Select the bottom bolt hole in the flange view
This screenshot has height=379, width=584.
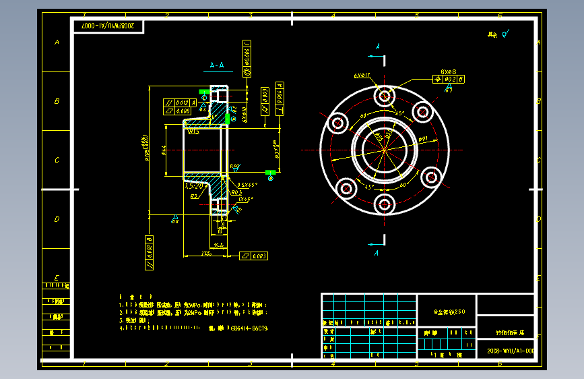(385, 204)
